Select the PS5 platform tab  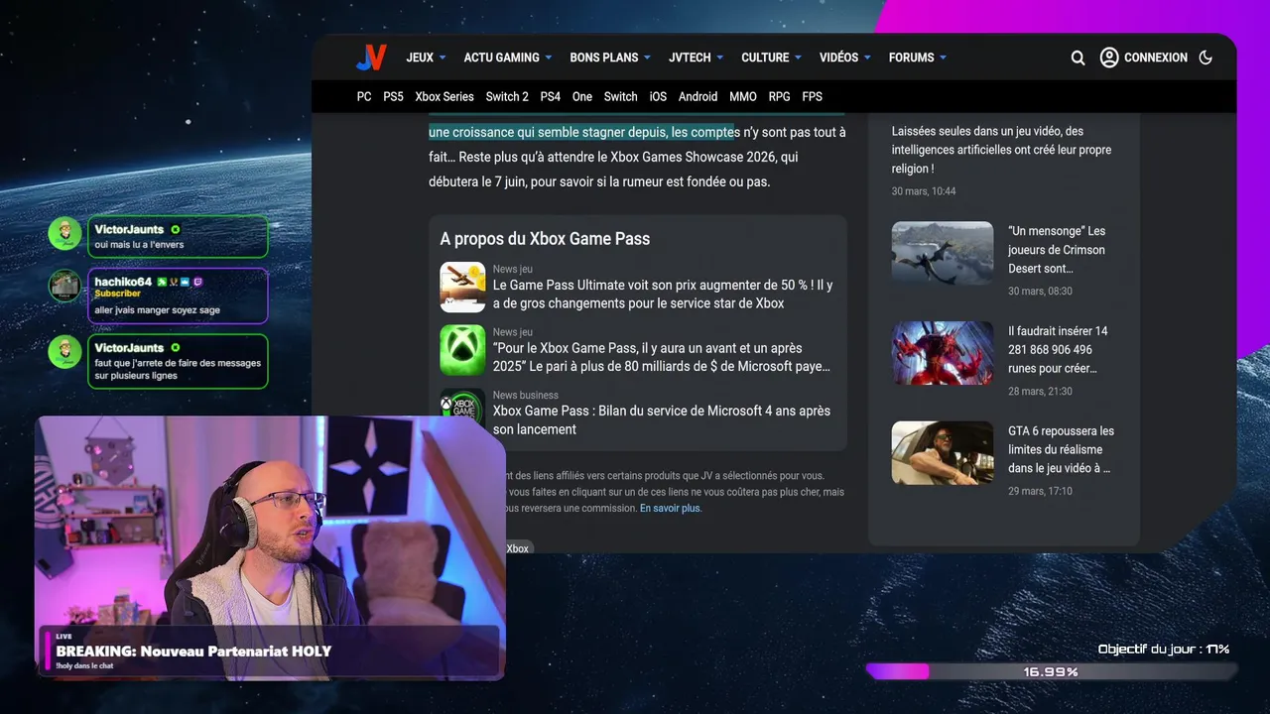point(393,96)
